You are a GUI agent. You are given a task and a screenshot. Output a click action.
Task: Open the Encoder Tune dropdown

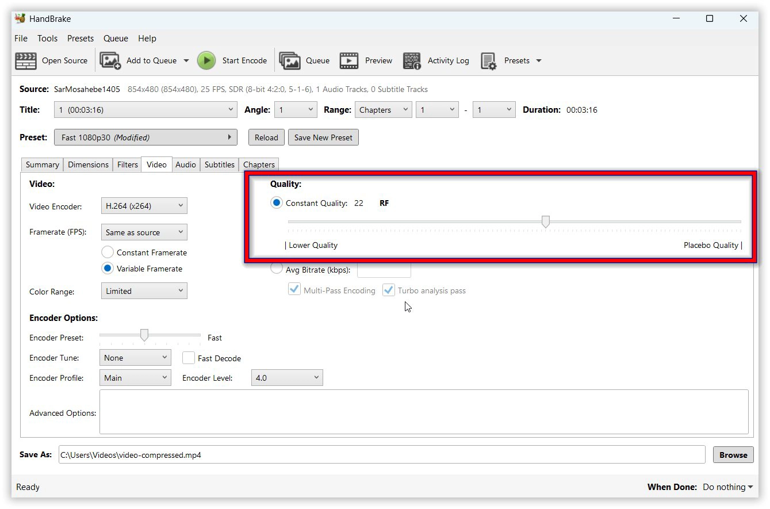coord(135,358)
